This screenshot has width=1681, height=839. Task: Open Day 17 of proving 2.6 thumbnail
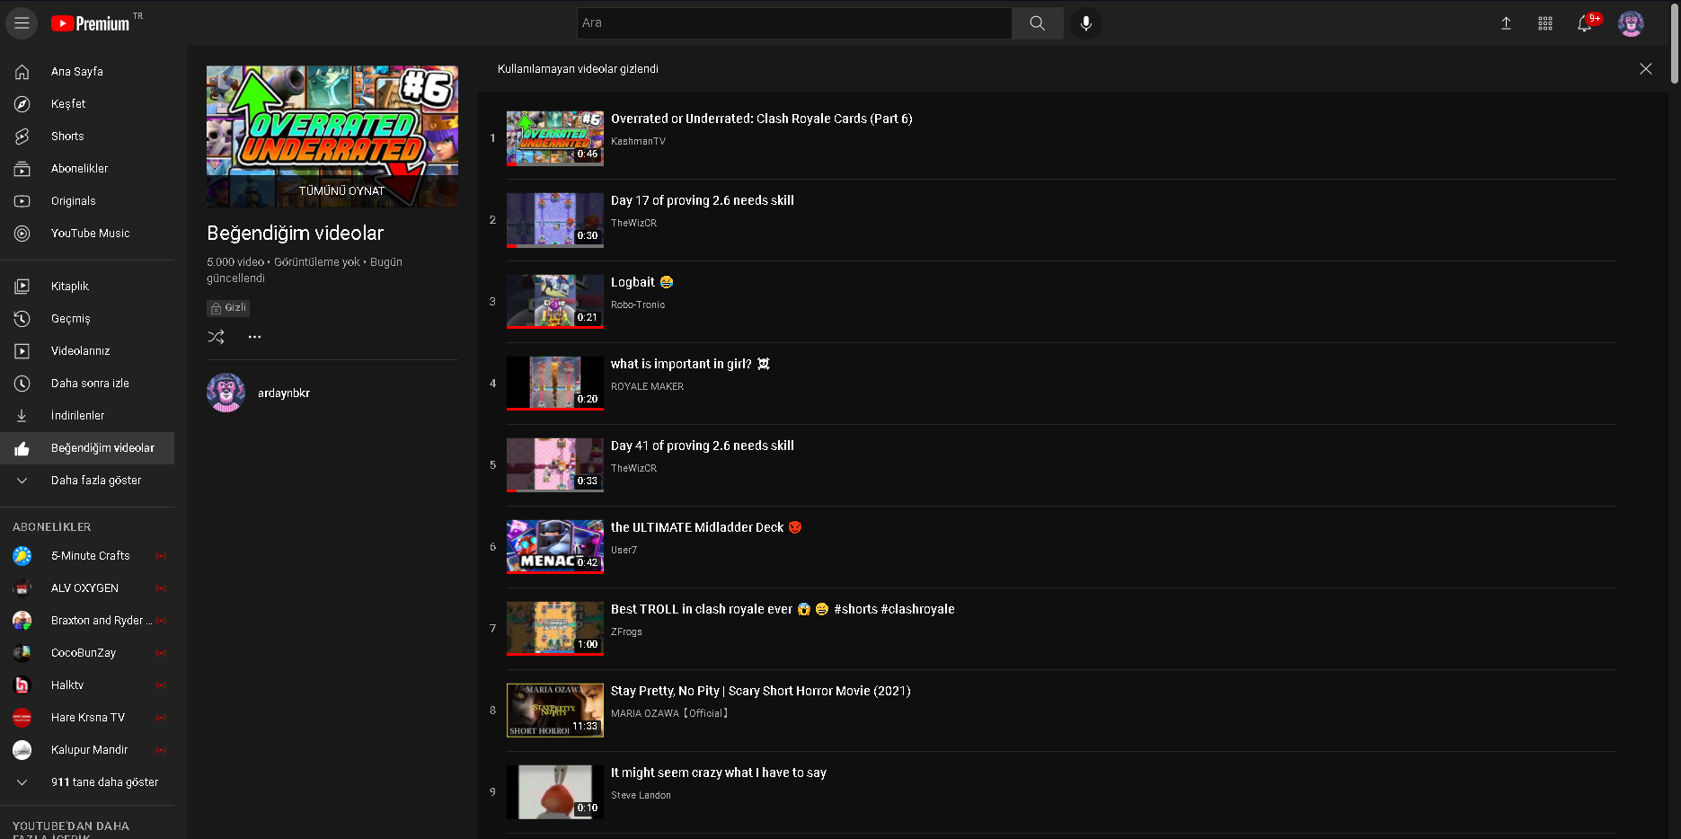(555, 220)
